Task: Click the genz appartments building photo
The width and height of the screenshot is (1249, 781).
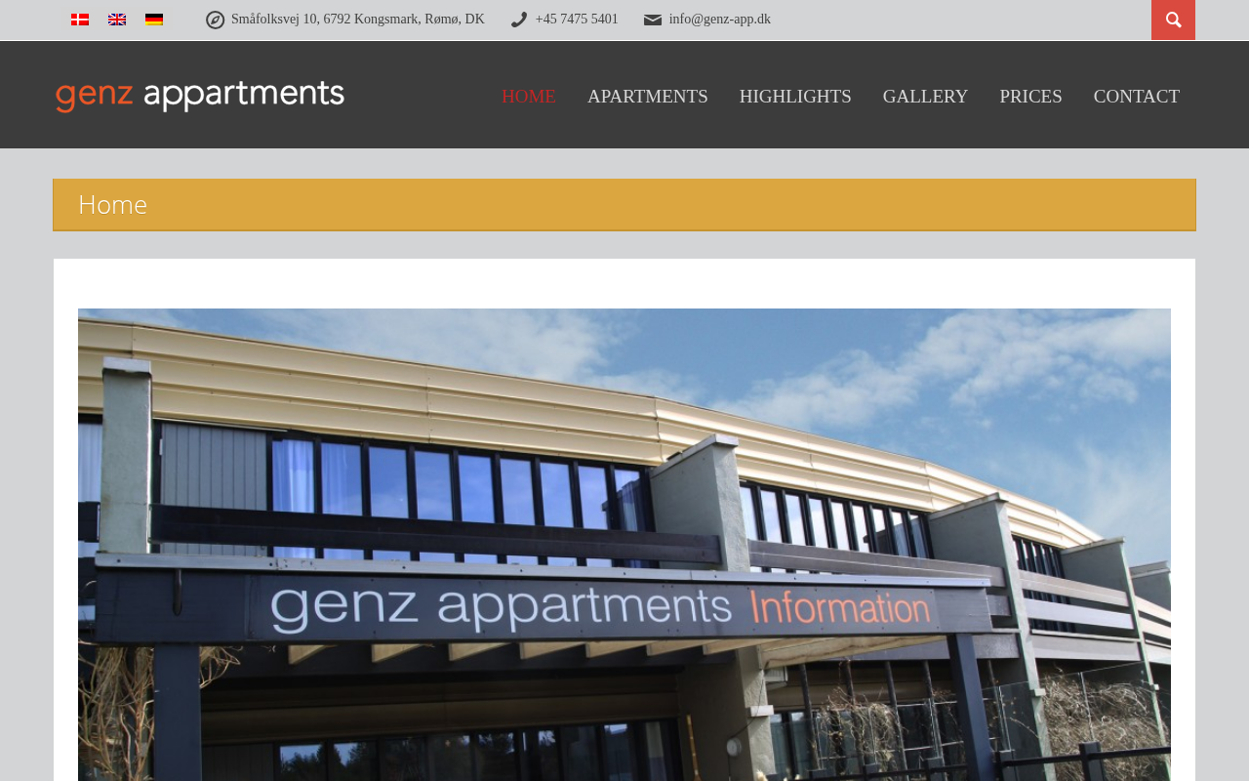Action: click(624, 545)
